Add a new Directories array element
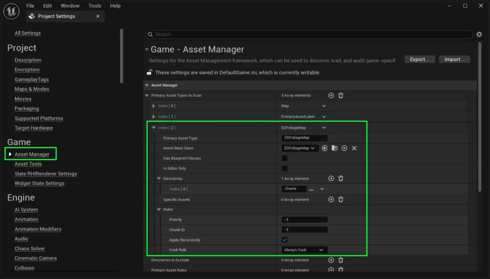 pyautogui.click(x=331, y=178)
